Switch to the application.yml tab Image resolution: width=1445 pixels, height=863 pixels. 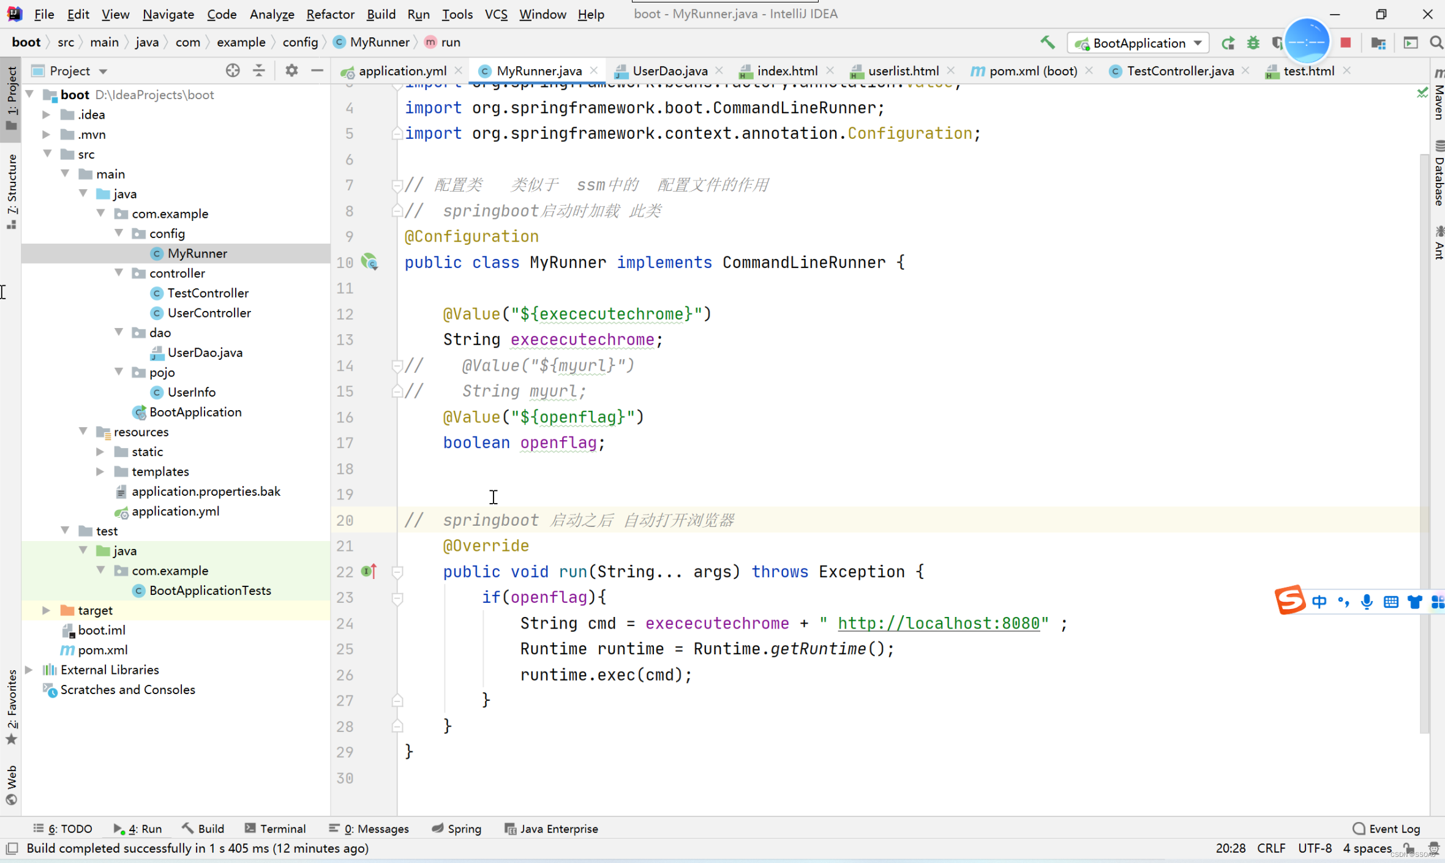(x=402, y=71)
